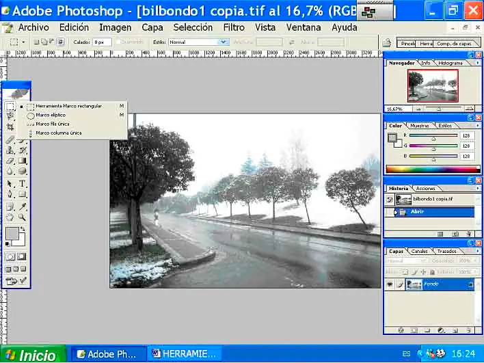Toggle history brush source for bilbondo1 snapshot
This screenshot has height=363, width=484.
tap(390, 200)
